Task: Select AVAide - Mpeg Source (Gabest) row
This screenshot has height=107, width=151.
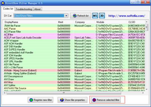Action: pos(74,70)
